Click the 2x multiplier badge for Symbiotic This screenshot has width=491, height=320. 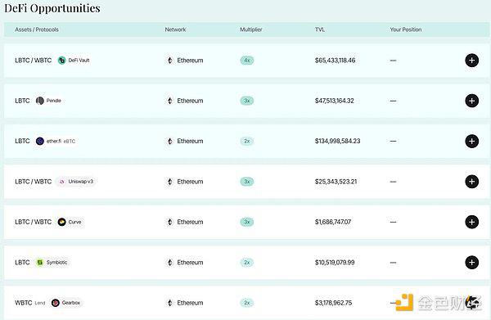pyautogui.click(x=247, y=263)
